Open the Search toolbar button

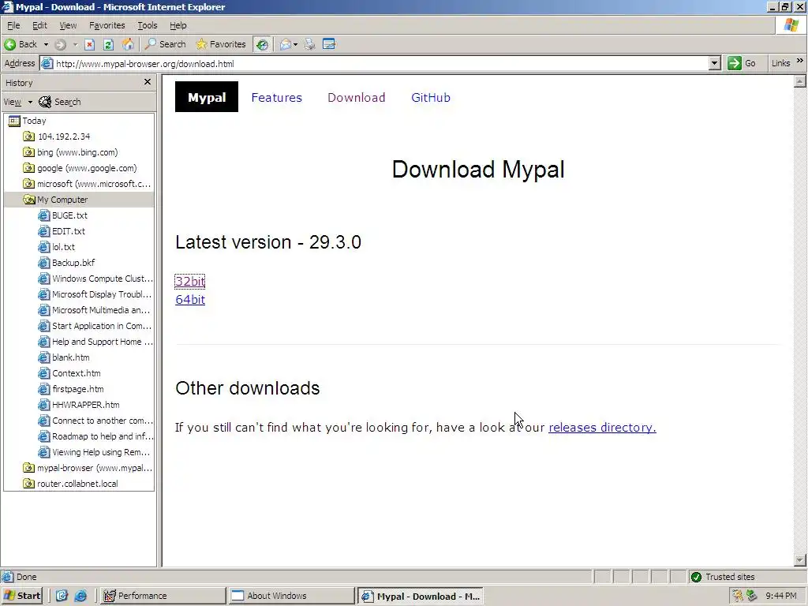[x=166, y=44]
